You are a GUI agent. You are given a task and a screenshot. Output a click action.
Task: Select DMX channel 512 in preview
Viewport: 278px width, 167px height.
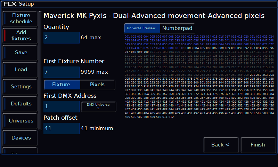click(171, 117)
